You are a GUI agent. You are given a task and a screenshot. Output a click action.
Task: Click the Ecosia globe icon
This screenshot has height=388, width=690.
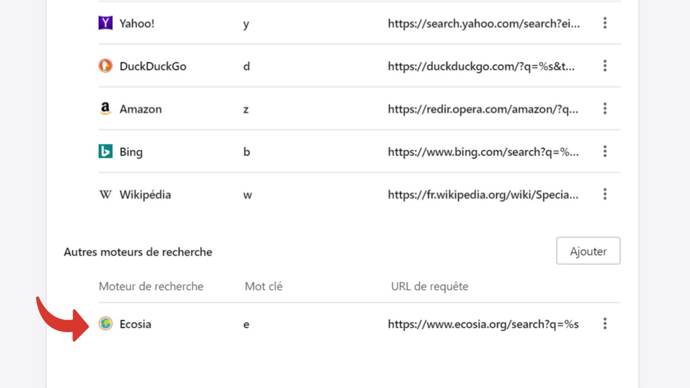click(x=105, y=324)
